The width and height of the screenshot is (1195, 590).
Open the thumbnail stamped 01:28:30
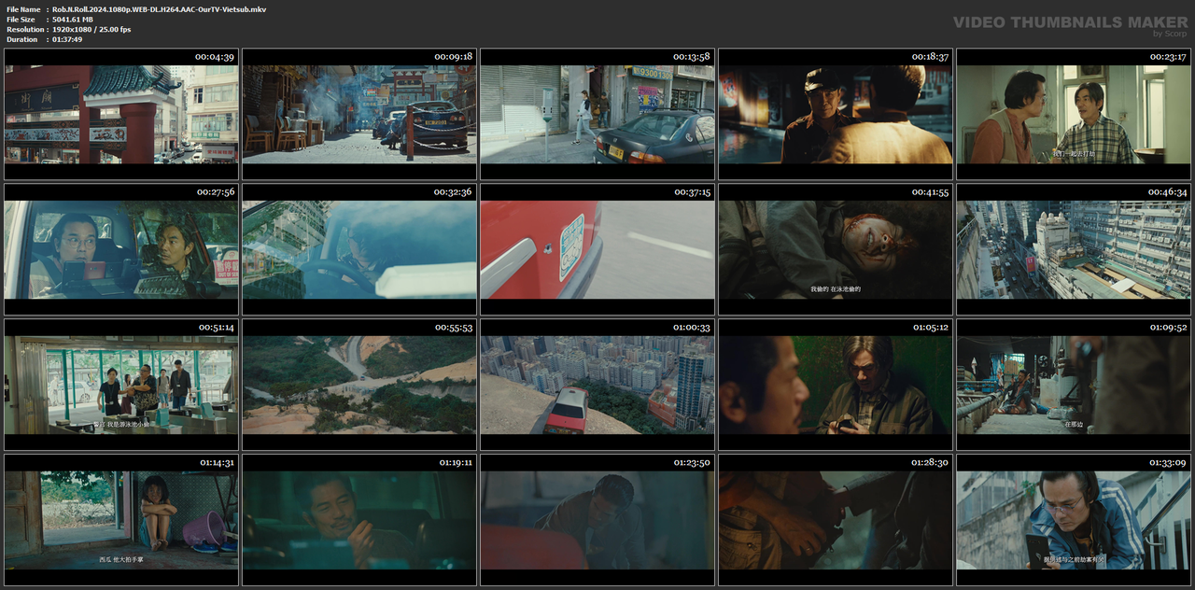pos(836,520)
